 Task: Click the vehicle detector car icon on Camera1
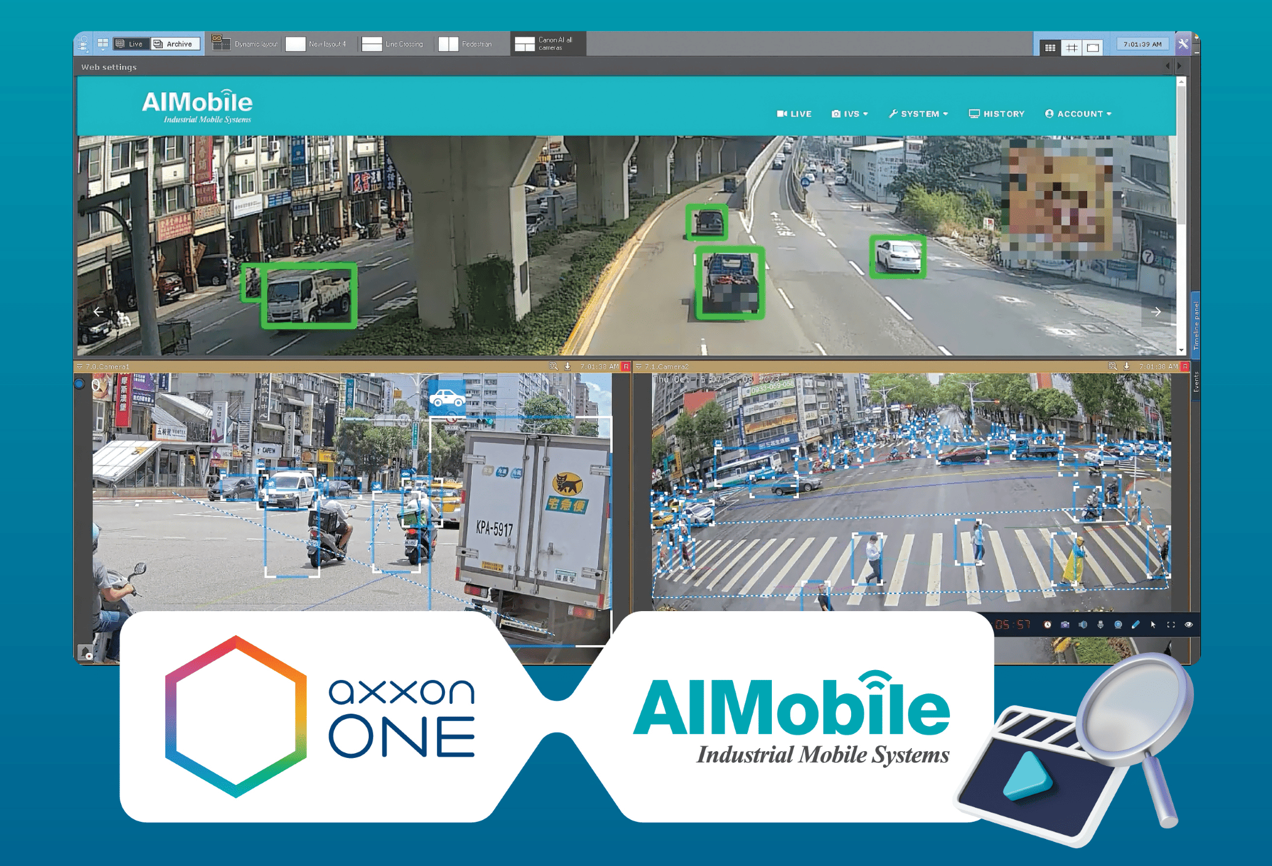tap(447, 397)
